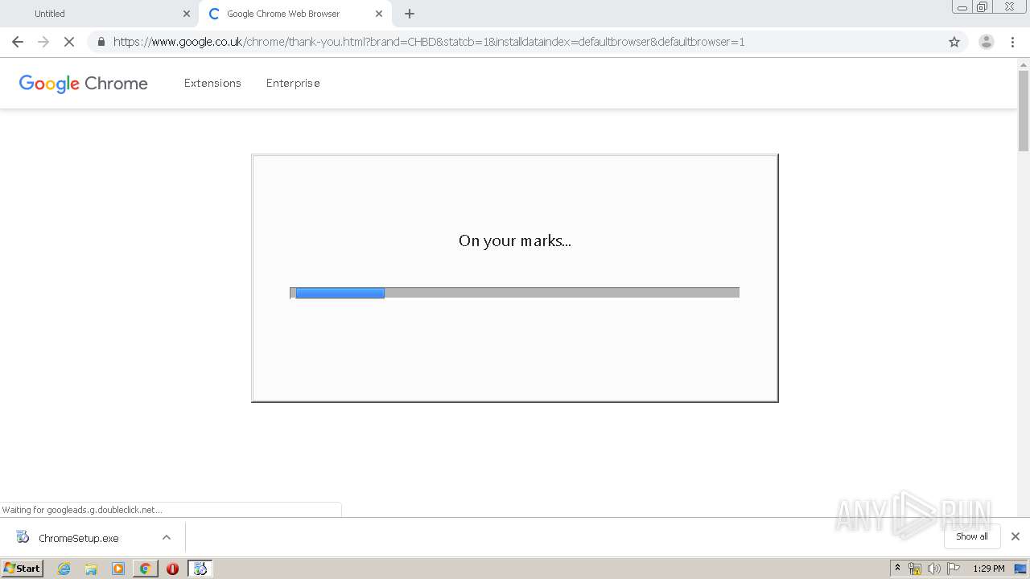Open the Action Center flag icon
The image size is (1030, 579).
(x=954, y=569)
